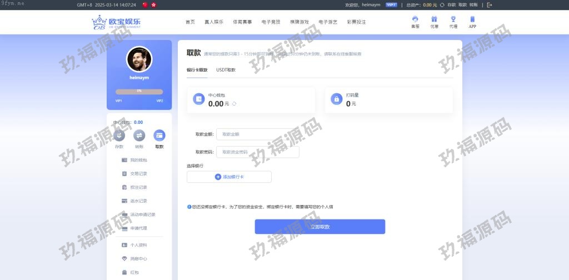This screenshot has width=569, height=280.
Task: Click the 存款 deposit circle icon in sidebar
Action: 119,136
